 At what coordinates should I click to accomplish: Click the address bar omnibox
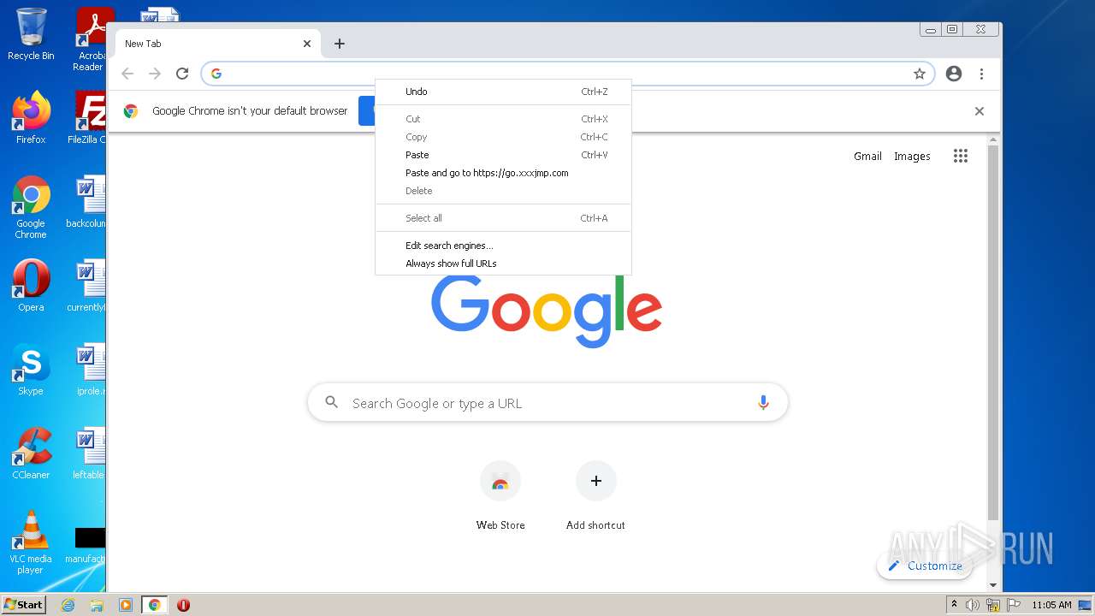567,74
